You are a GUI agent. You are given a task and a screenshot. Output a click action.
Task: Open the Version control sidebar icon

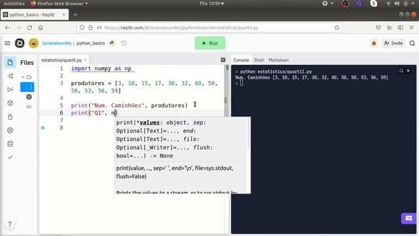(10, 76)
